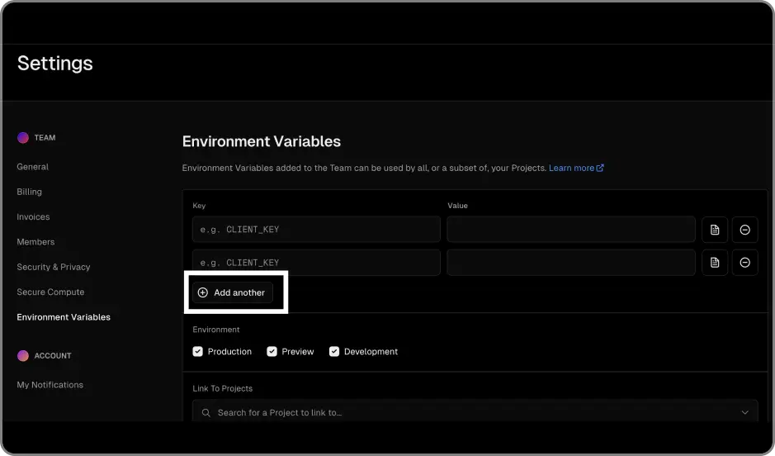
Task: Click the Team avatar icon in the sidebar
Action: coord(23,137)
